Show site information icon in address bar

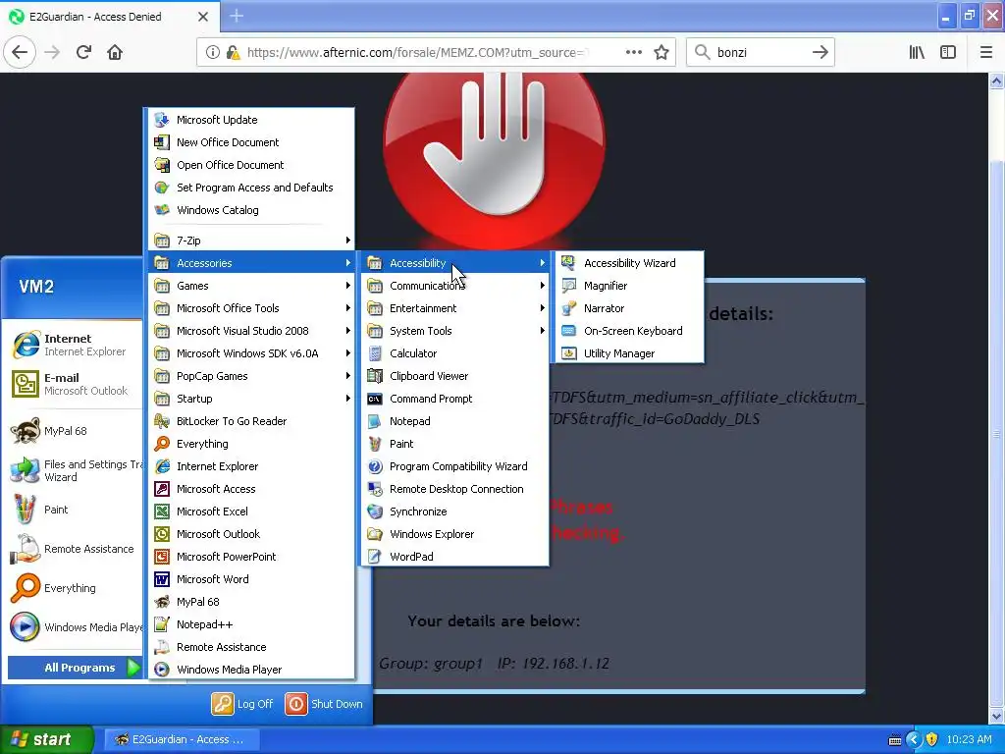click(213, 53)
